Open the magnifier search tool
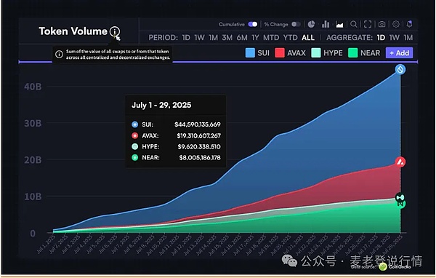 click(x=353, y=25)
